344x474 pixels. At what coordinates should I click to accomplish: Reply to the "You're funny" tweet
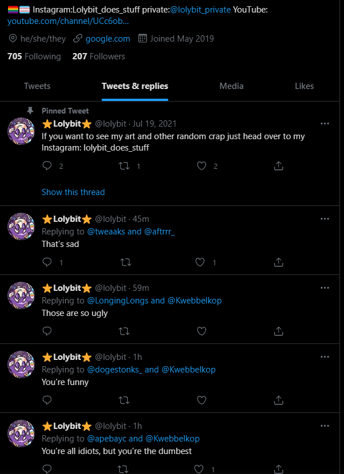pos(47,400)
